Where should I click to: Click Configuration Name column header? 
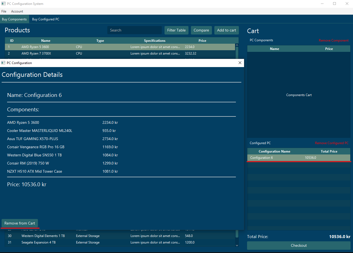click(275, 151)
